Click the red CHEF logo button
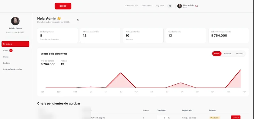The width and height of the screenshot is (254, 119). coord(63,6)
